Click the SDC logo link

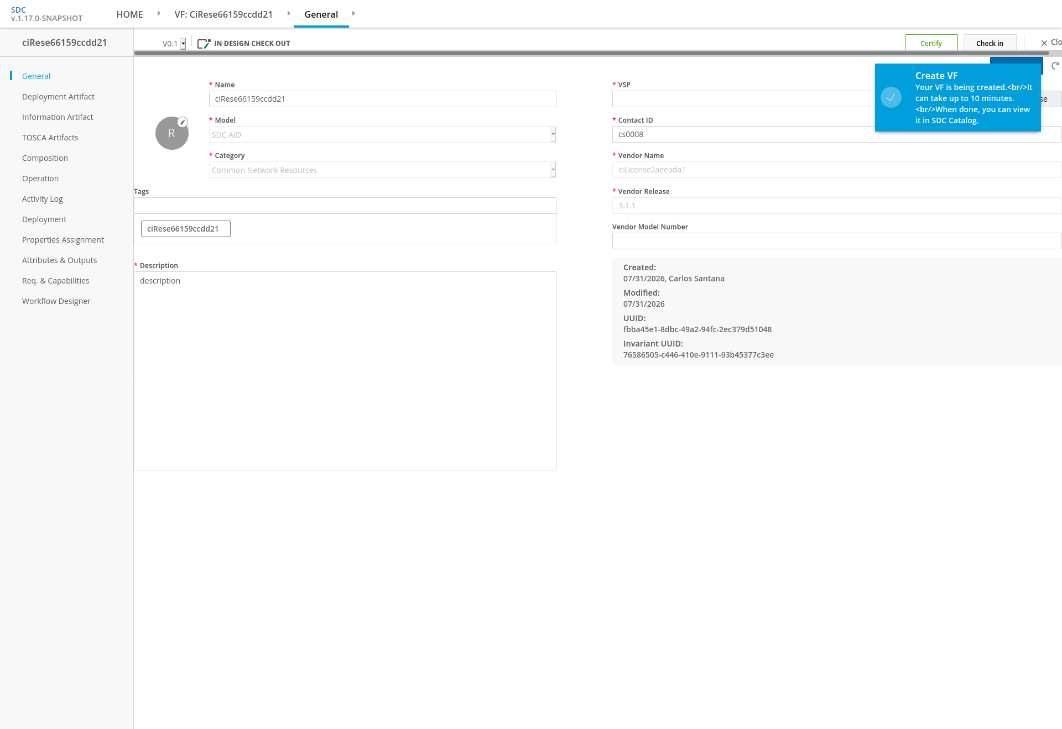click(x=18, y=10)
